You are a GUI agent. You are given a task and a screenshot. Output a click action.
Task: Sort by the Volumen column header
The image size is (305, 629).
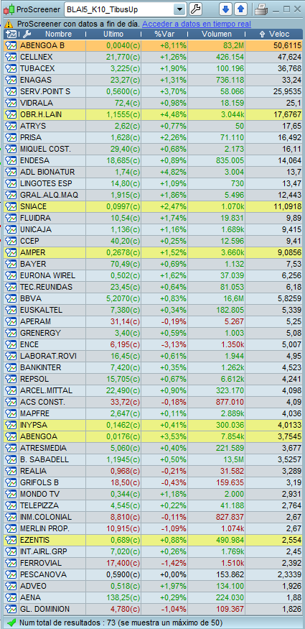(217, 34)
